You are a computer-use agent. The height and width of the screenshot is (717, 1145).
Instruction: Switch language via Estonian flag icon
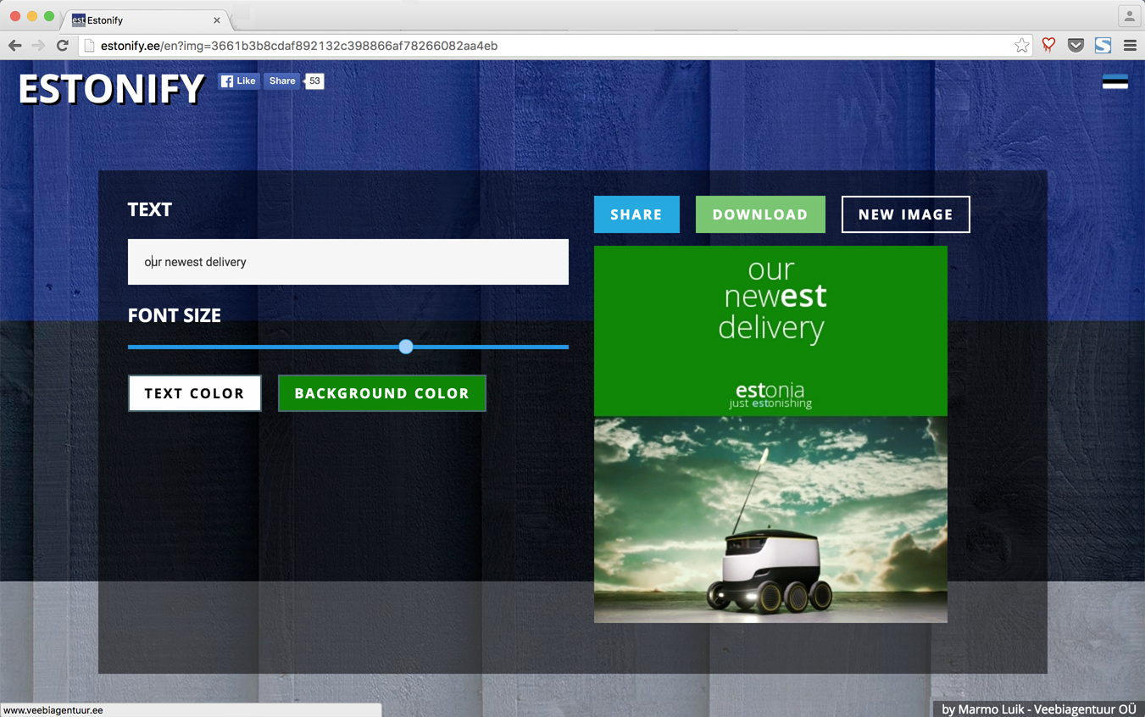coord(1115,81)
